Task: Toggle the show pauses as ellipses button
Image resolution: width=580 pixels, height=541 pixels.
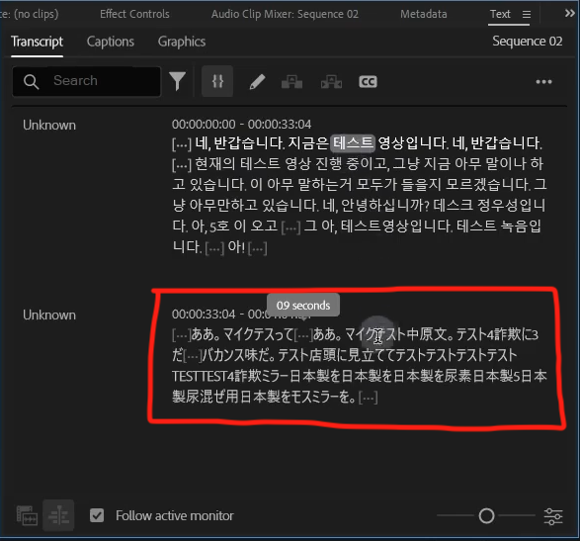Action: tap(217, 81)
